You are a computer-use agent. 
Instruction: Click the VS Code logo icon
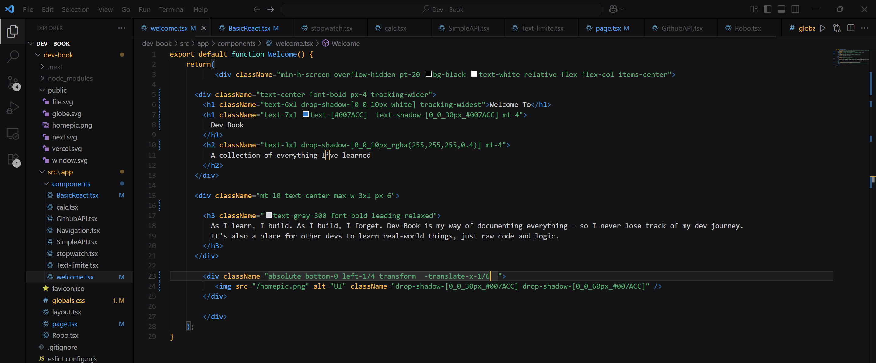pyautogui.click(x=9, y=9)
